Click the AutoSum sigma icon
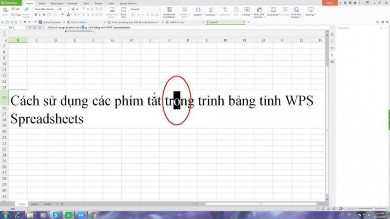Image resolution: width=390 pixels, height=219 pixels. pyautogui.click(x=211, y=10)
